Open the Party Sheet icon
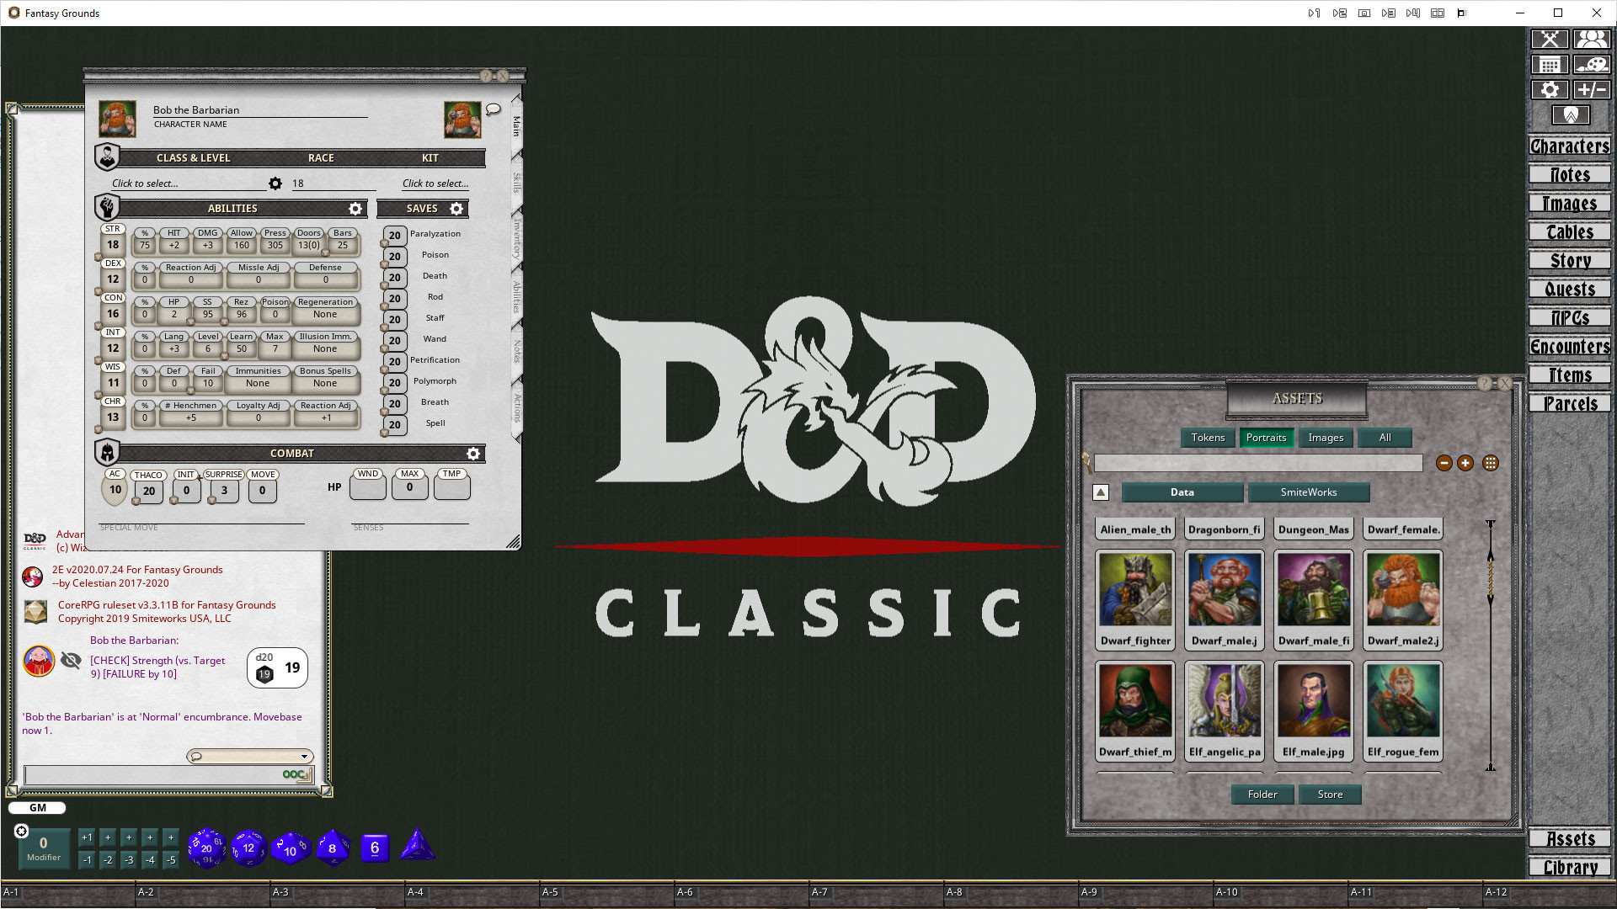 click(1592, 39)
